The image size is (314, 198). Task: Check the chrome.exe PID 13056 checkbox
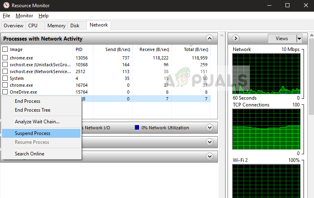pyautogui.click(x=5, y=58)
